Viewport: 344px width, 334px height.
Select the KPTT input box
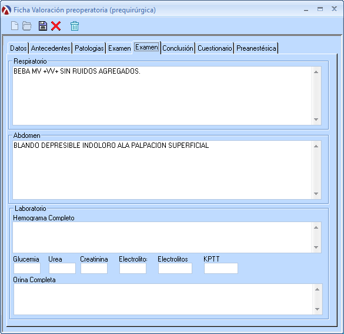(221, 268)
